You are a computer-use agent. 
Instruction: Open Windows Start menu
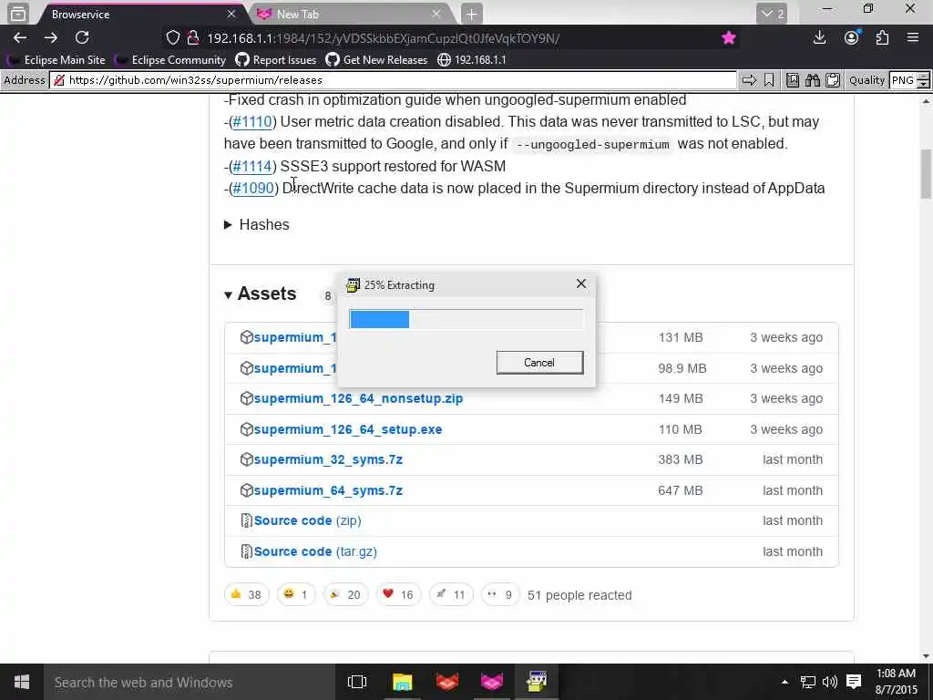point(22,682)
